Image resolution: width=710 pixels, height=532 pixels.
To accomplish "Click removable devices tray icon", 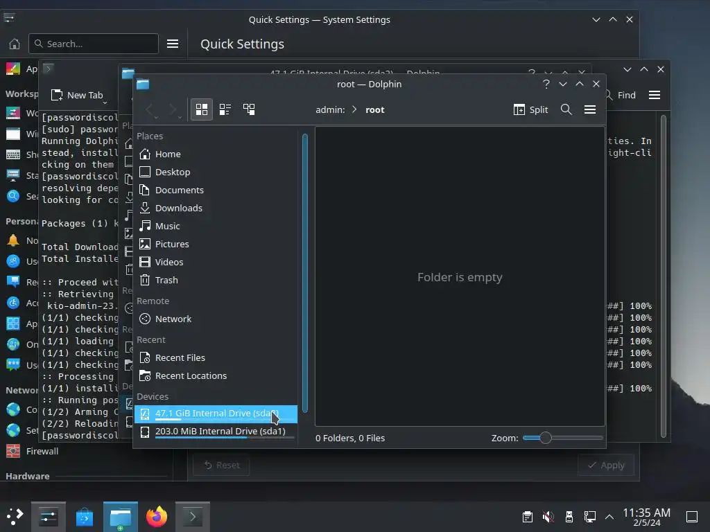I will (569, 516).
